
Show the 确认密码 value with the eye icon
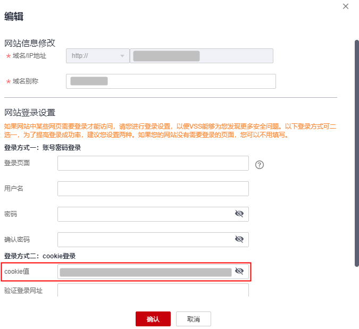tap(239, 239)
